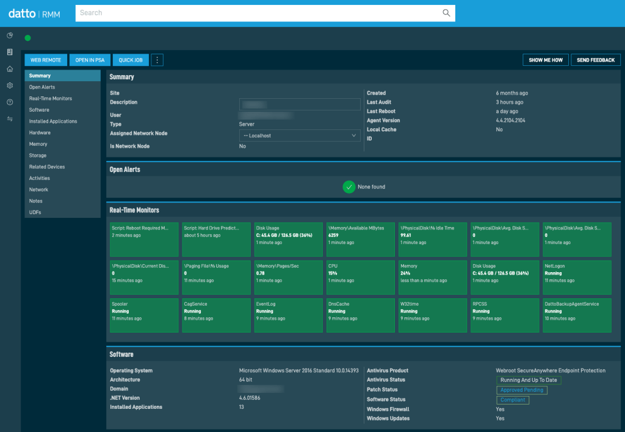
Task: Open the EventLog service monitor tile
Action: click(x=288, y=315)
